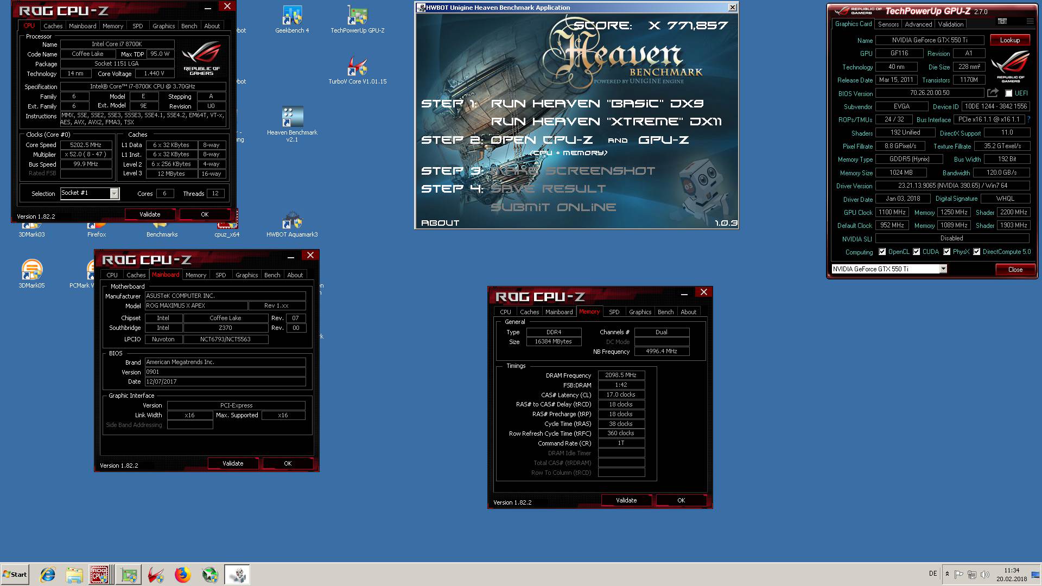Switch to the Caches tab in top-left CPU-Z
The height and width of the screenshot is (586, 1042).
tap(53, 26)
